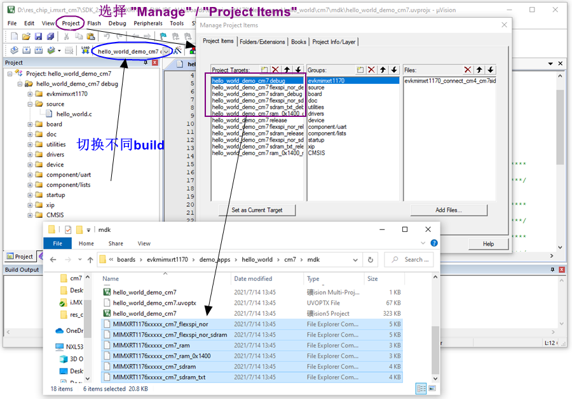Viewport: 572px width, 399px height.
Task: Close the Project panel with red X
Action: click(155, 63)
